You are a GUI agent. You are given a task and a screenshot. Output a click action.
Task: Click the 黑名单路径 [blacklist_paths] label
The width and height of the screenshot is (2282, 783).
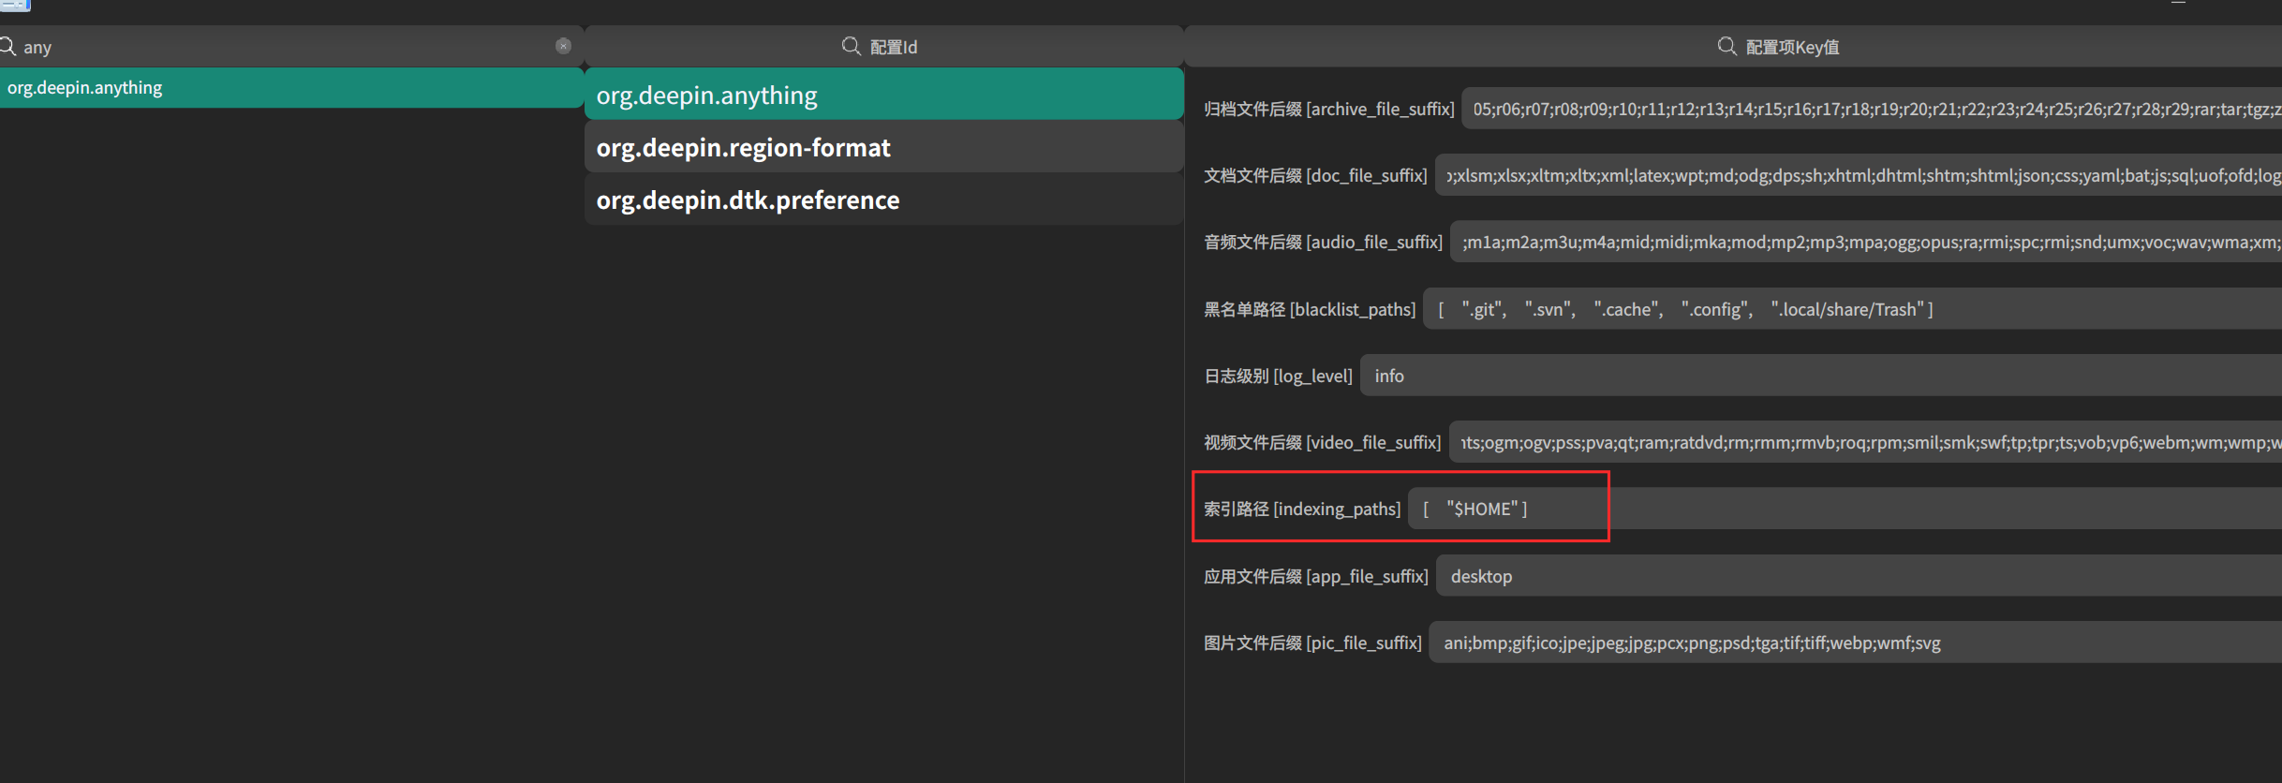(1310, 309)
